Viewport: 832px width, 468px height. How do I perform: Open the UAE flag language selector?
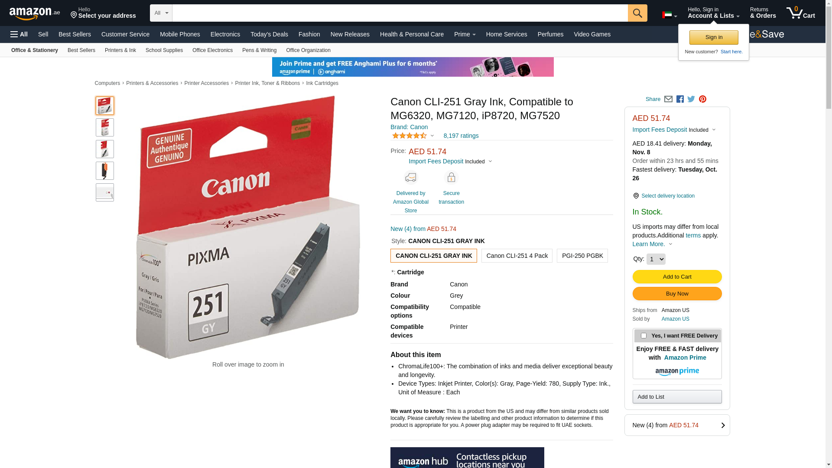click(x=669, y=15)
